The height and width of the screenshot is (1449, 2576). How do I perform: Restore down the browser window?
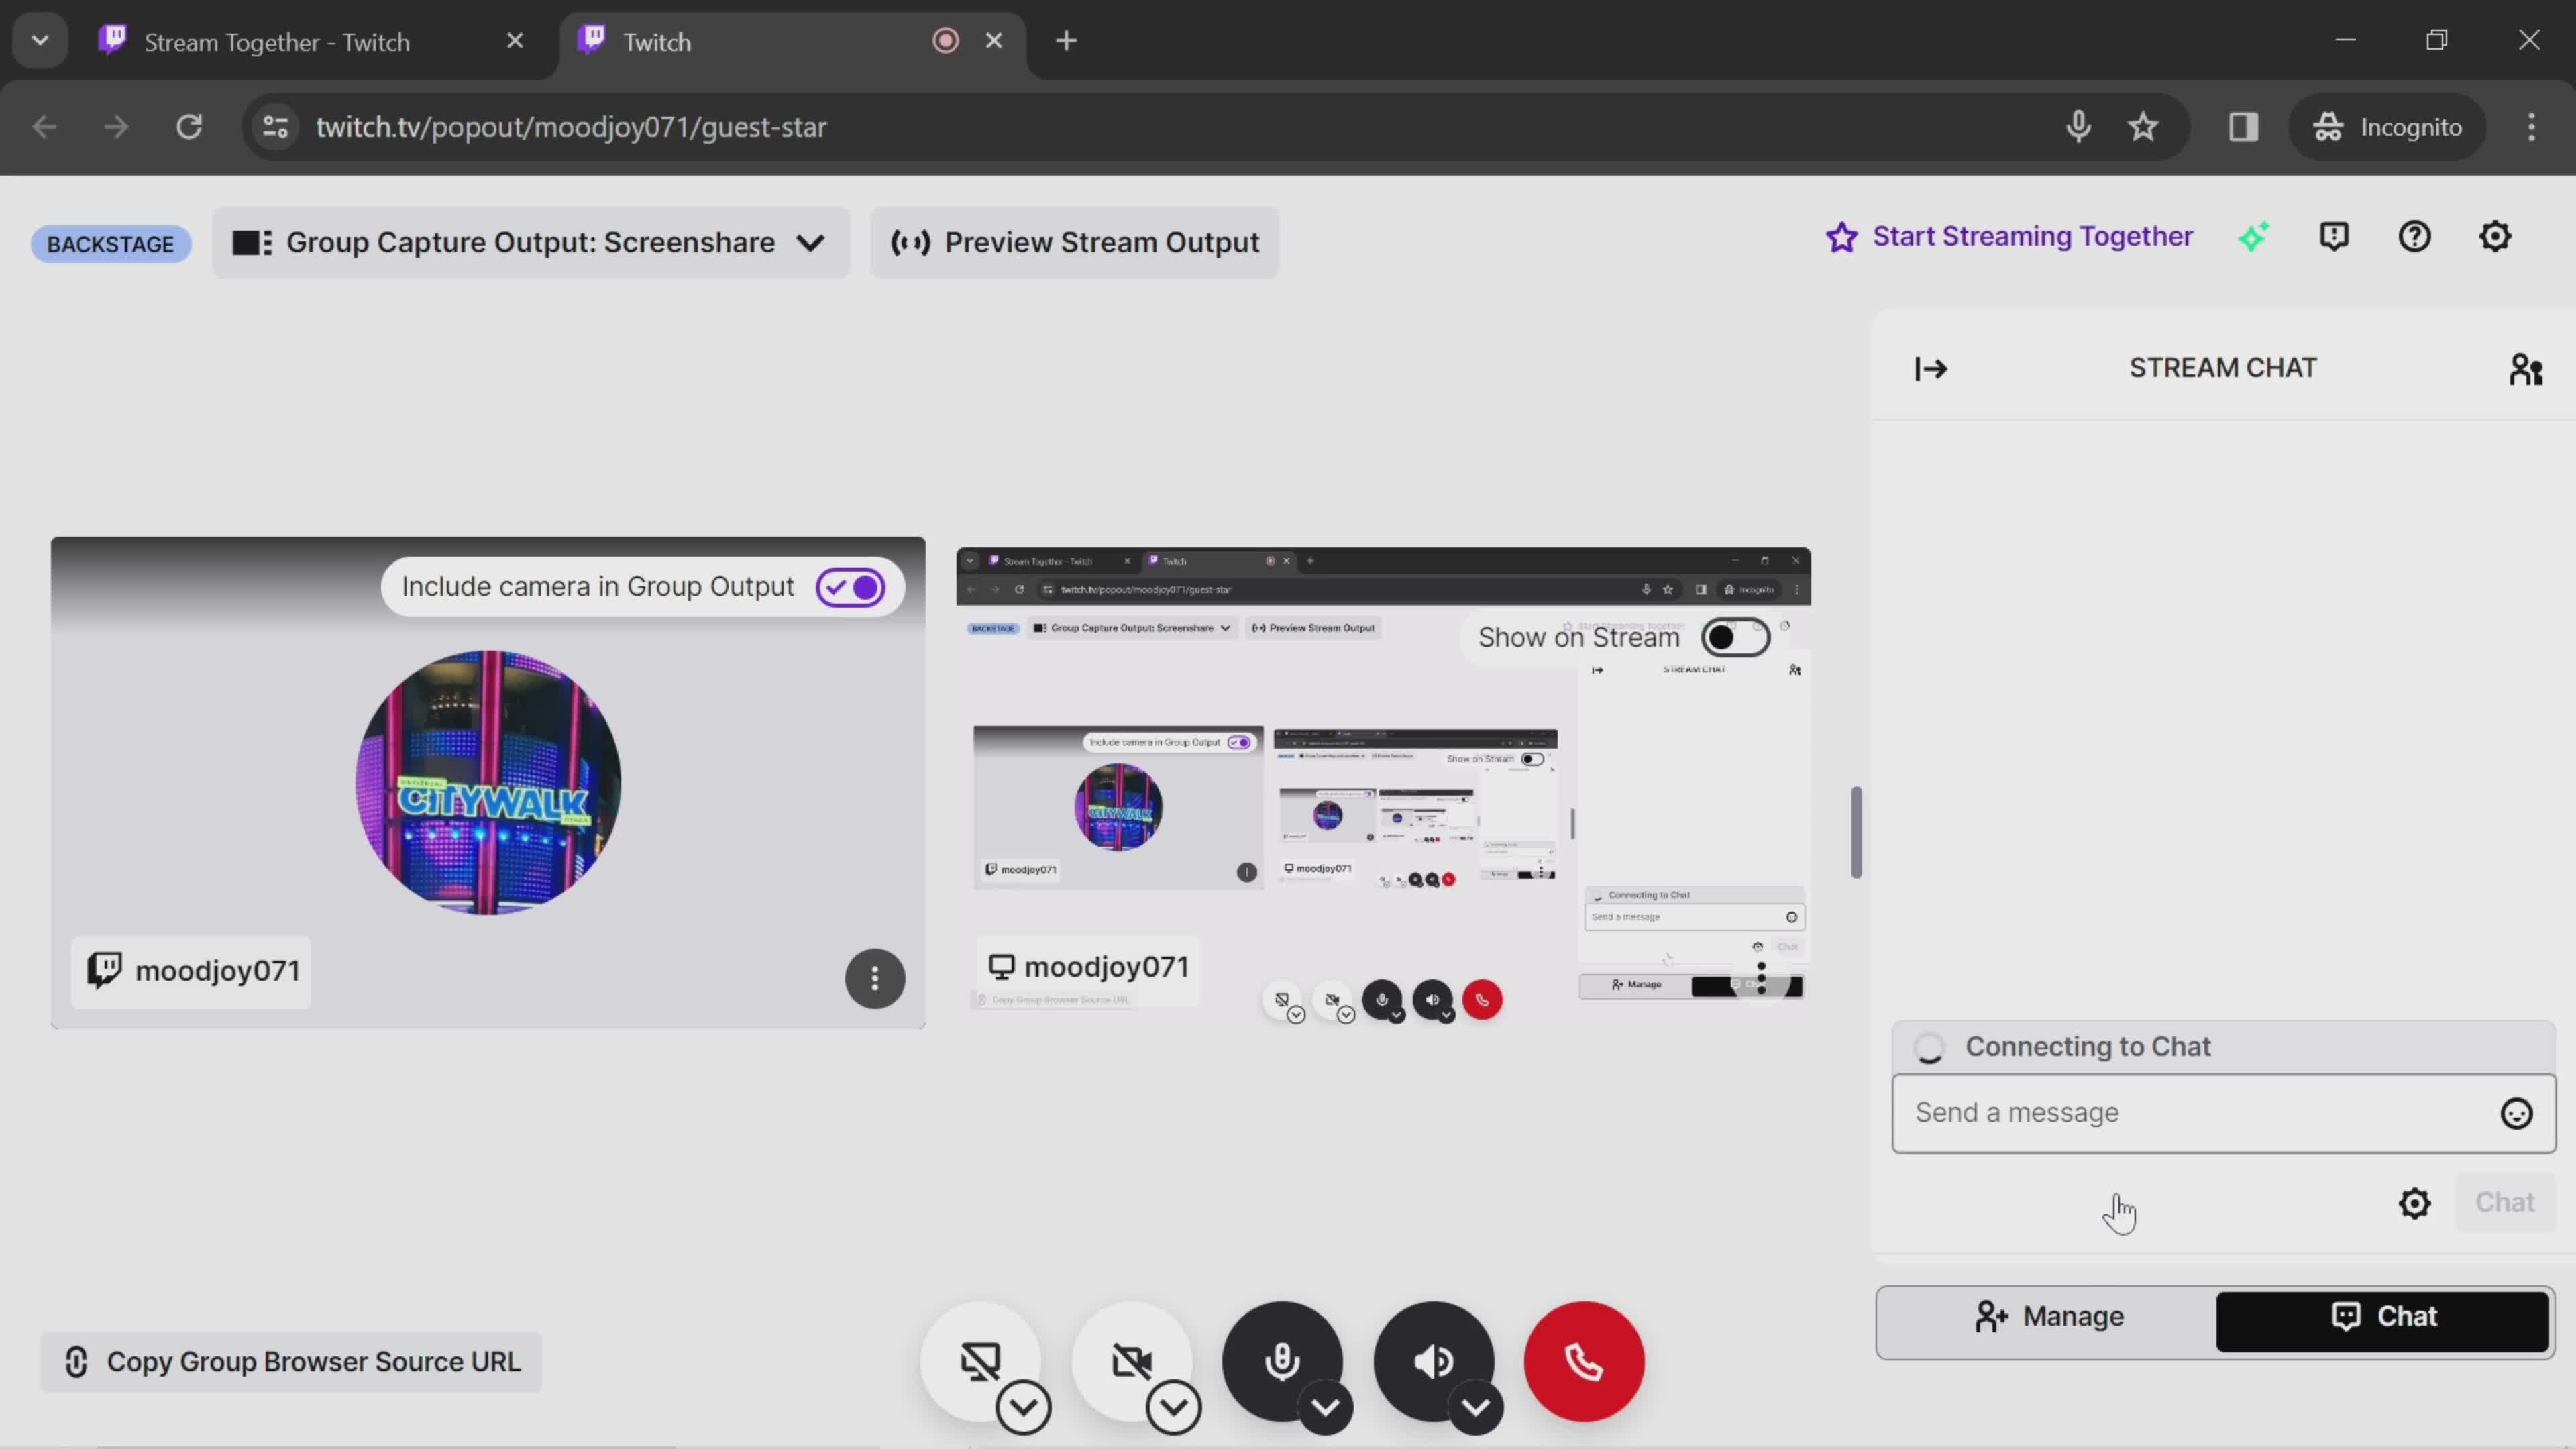point(2437,40)
